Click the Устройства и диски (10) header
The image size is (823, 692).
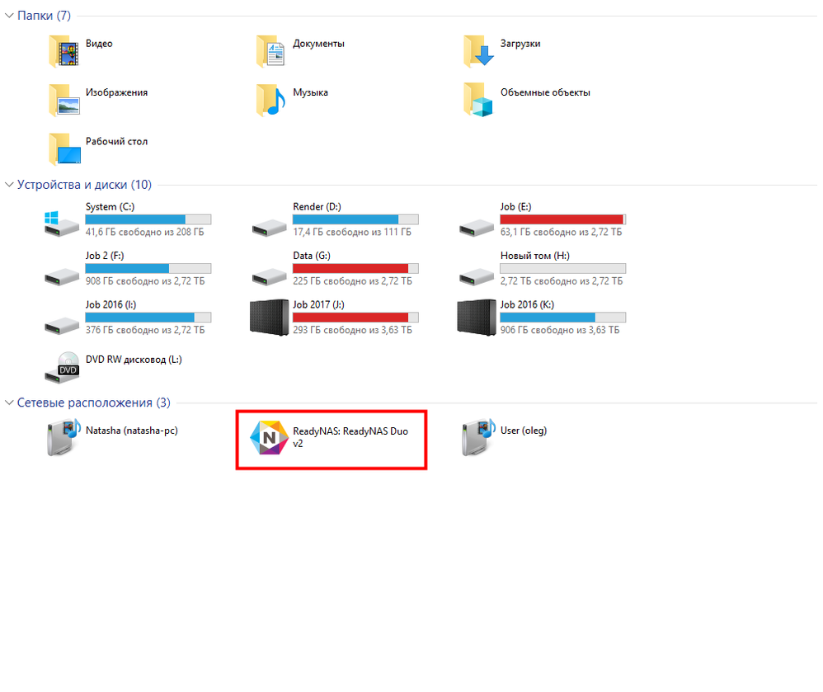84,185
